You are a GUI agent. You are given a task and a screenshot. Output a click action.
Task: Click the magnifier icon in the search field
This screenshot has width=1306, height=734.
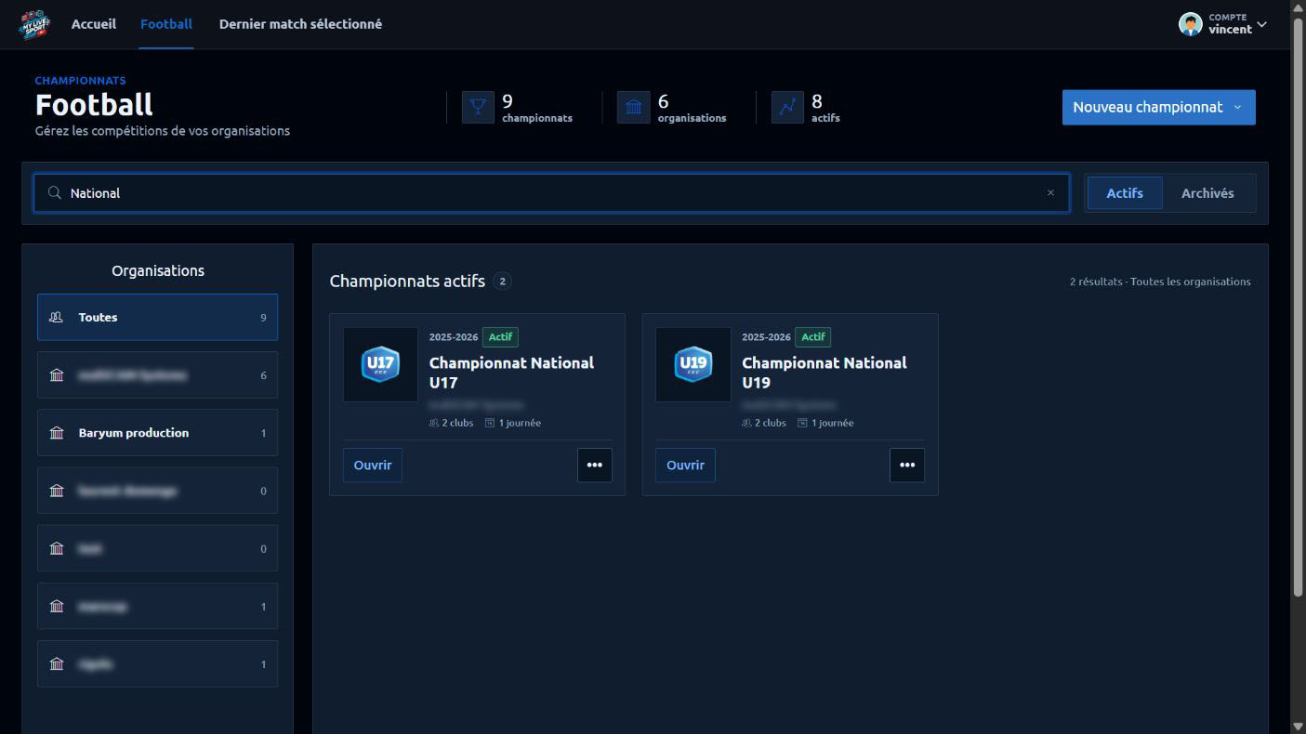(x=55, y=193)
